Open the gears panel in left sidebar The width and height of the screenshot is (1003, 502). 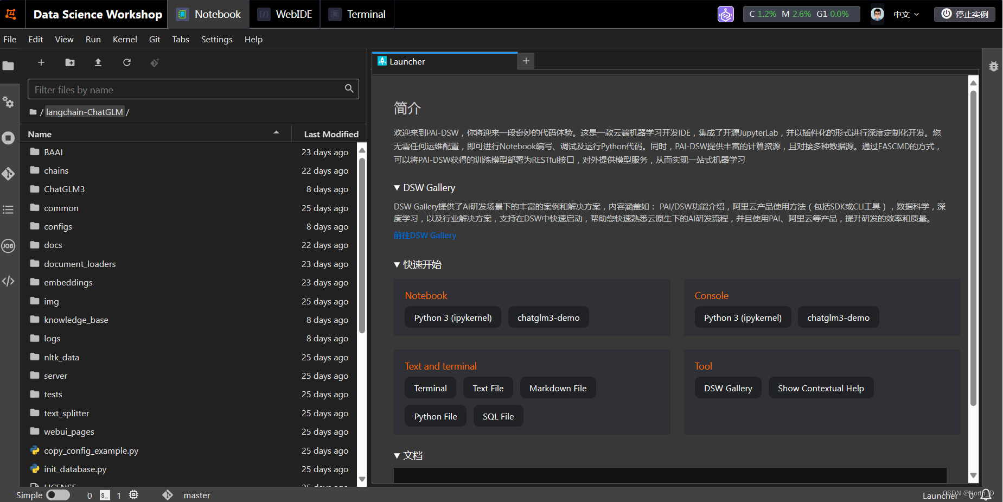[8, 102]
